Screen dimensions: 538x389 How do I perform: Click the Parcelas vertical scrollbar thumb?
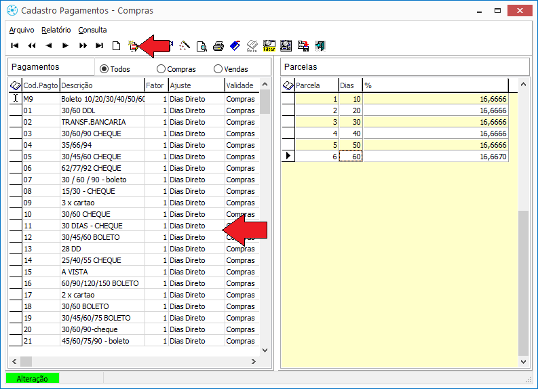coord(523,283)
